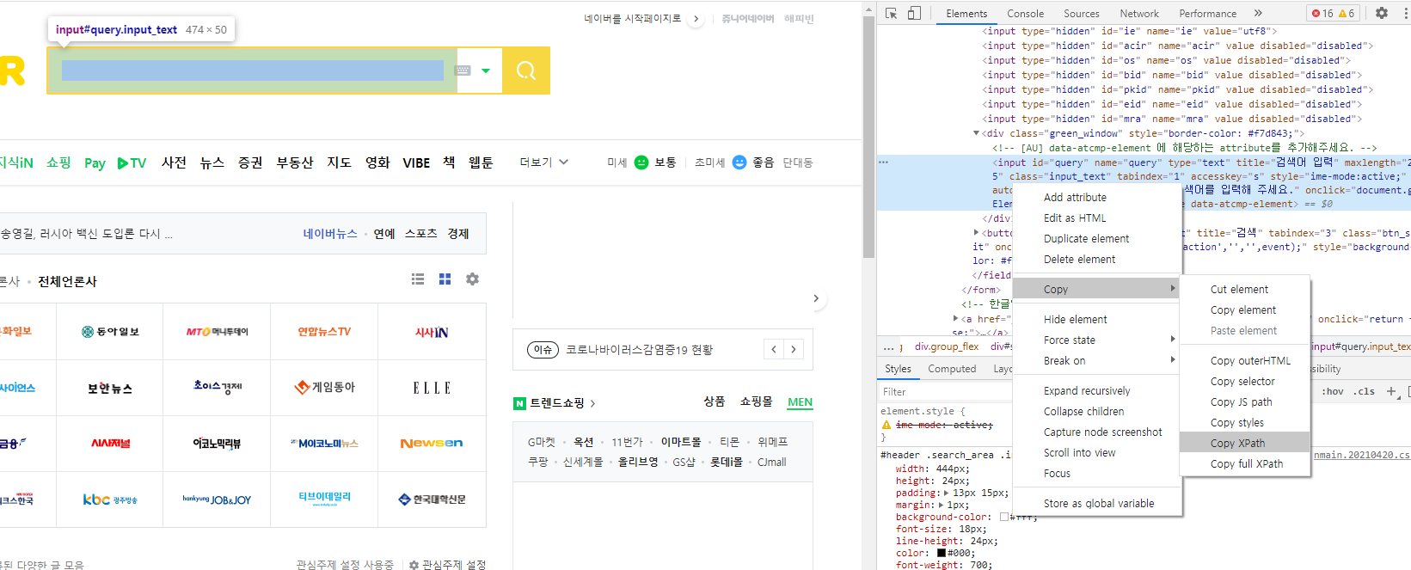Image resolution: width=1411 pixels, height=570 pixels.
Task: Expand the padding property triangle in styles
Action: [x=946, y=493]
